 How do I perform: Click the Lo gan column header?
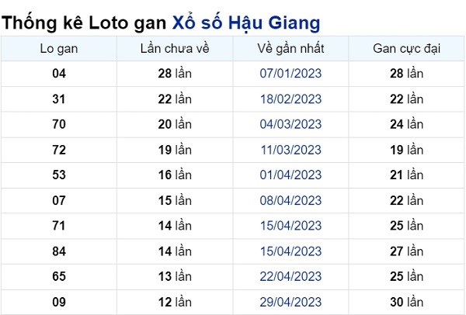click(59, 49)
